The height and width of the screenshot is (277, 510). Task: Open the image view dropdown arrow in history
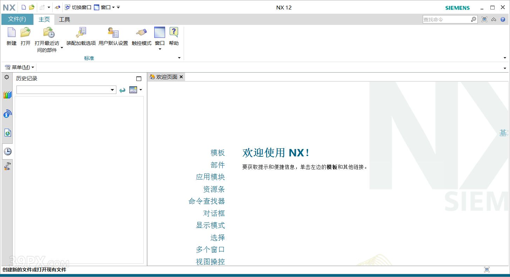point(141,90)
